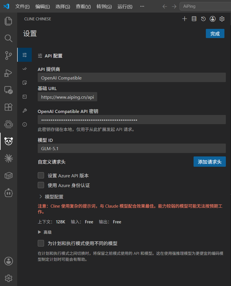231x286 pixels.
Task: Open Run and Debug view
Action: point(8,73)
